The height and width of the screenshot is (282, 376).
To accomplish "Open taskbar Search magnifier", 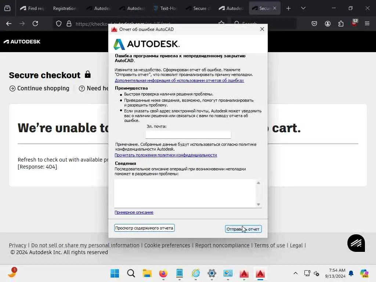I will click(x=131, y=273).
